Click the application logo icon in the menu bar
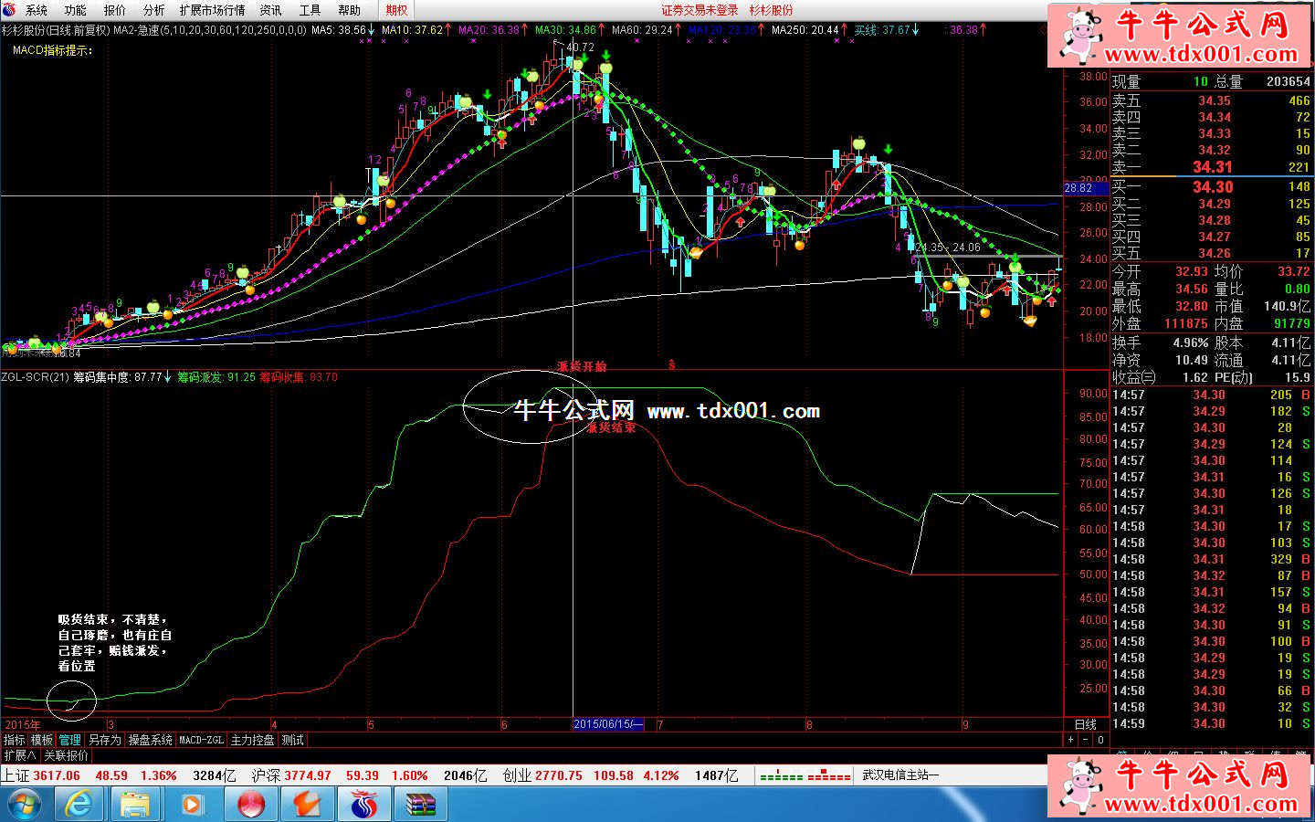The width and height of the screenshot is (1315, 822). coord(9,10)
